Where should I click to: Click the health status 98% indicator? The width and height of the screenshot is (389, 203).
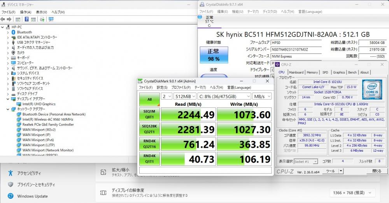(x=214, y=55)
